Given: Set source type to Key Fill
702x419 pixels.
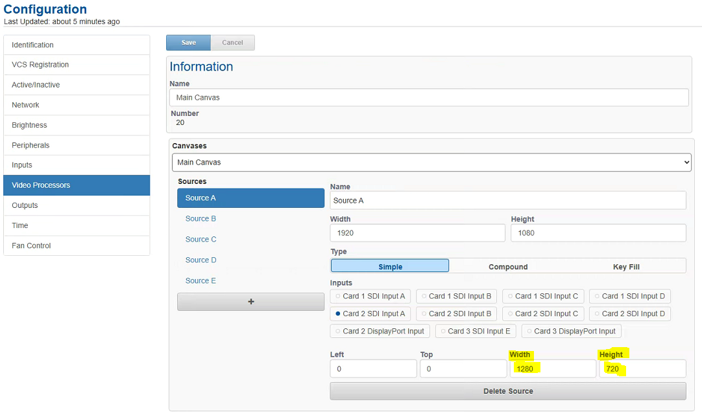Looking at the screenshot, I should coord(626,266).
